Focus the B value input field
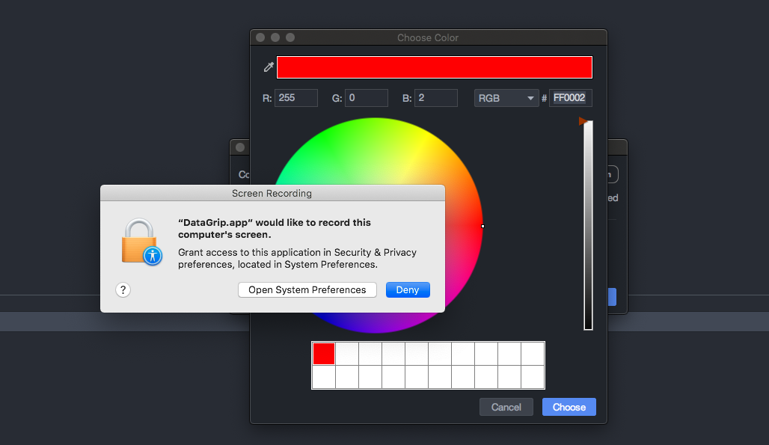The height and width of the screenshot is (445, 769). (x=435, y=98)
